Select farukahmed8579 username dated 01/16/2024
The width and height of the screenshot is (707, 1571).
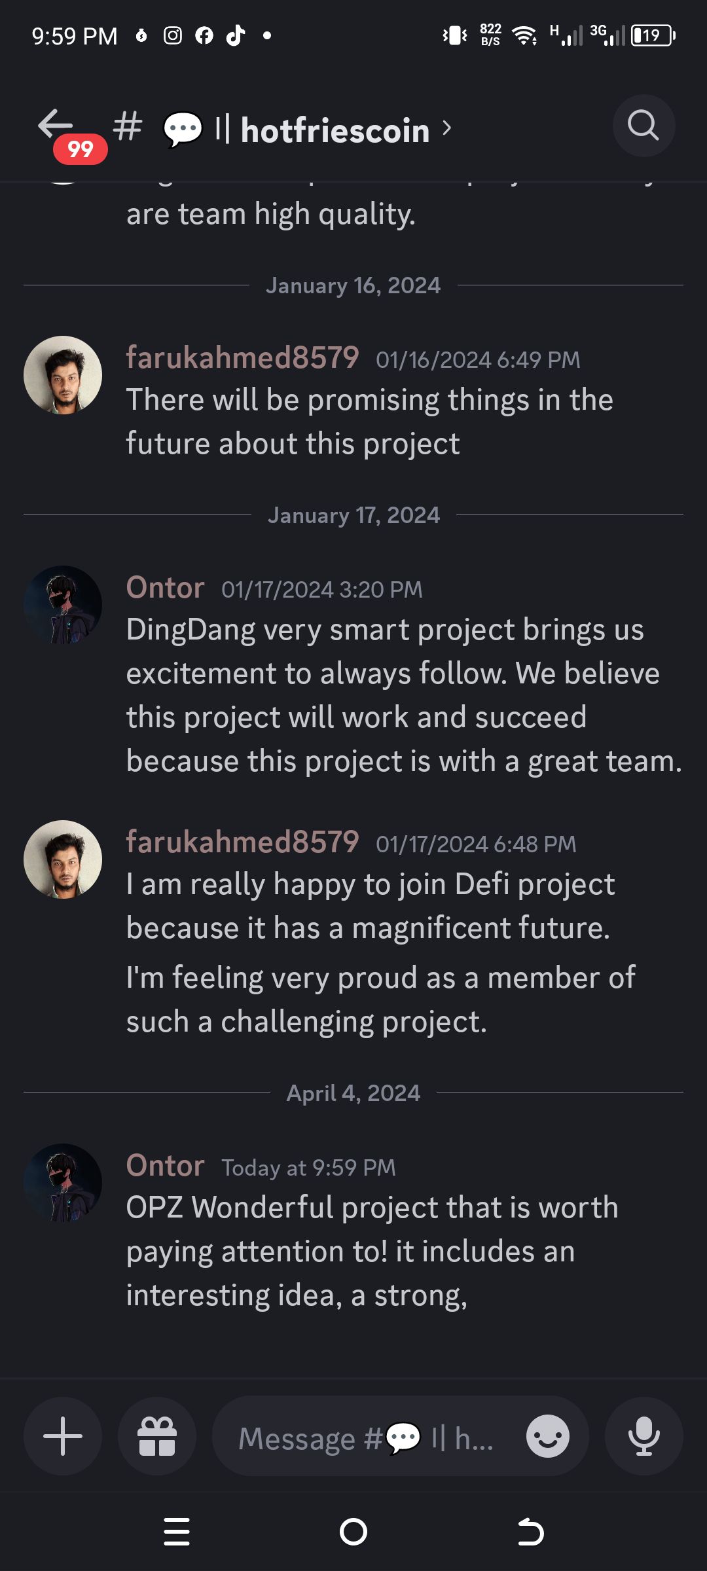click(243, 357)
